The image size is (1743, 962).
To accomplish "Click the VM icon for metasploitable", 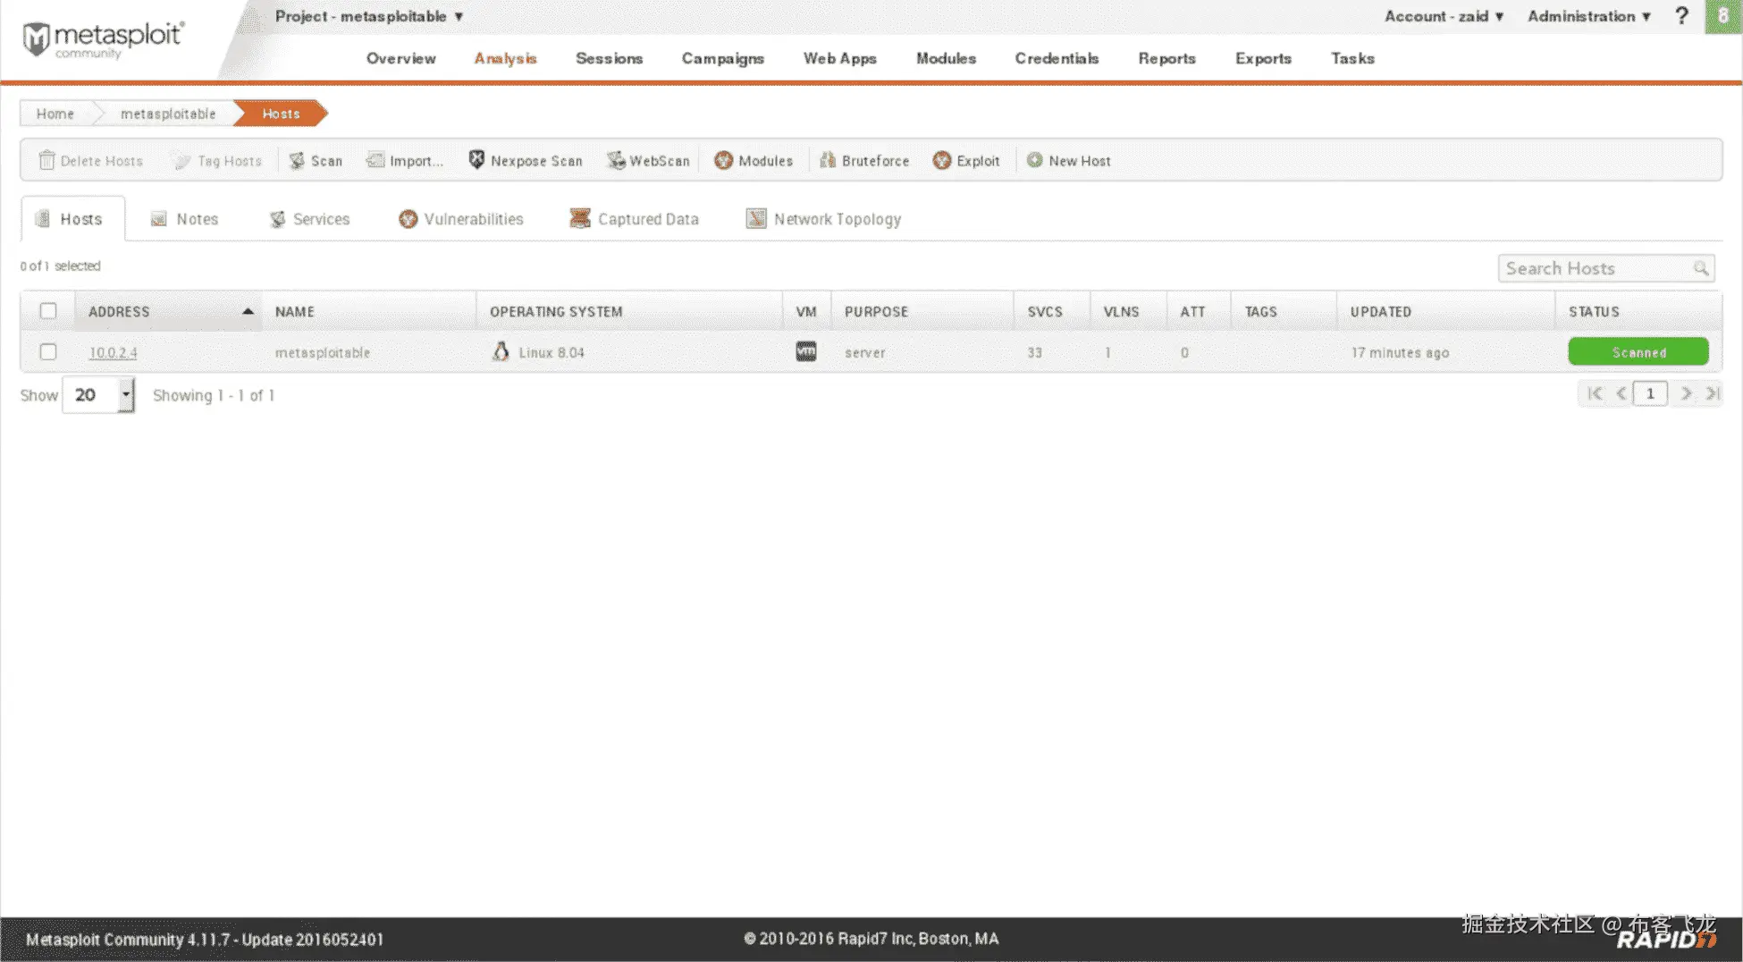I will click(806, 351).
